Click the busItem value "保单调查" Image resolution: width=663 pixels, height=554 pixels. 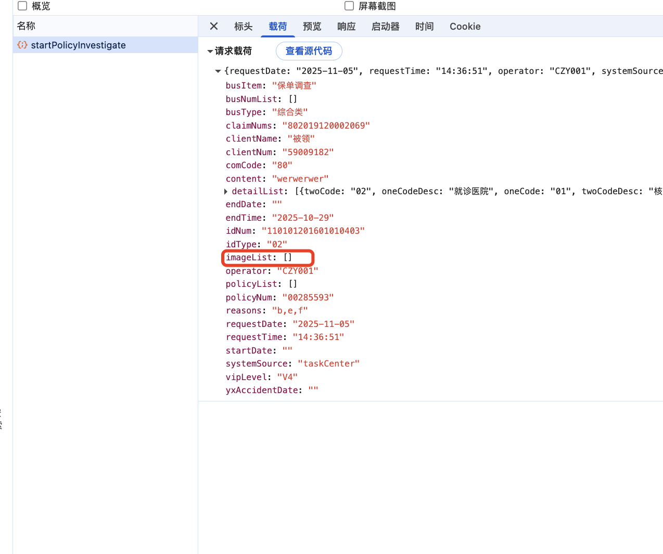pyautogui.click(x=294, y=85)
